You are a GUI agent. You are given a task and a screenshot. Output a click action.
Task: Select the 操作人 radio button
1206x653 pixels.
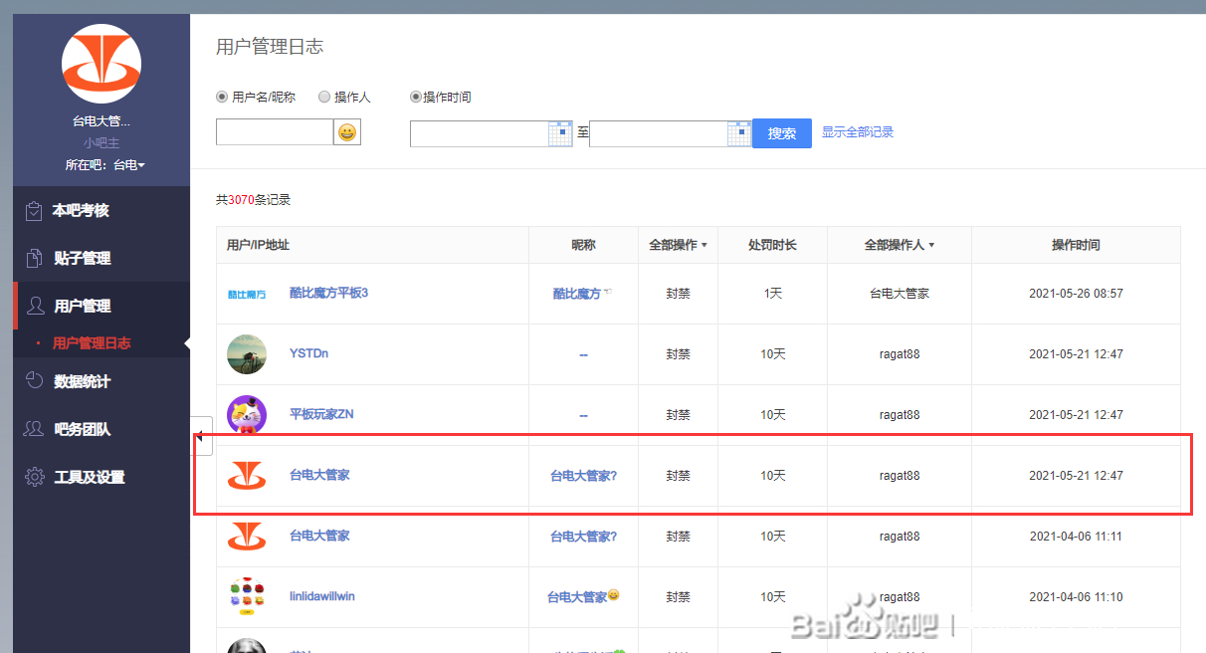tap(324, 98)
